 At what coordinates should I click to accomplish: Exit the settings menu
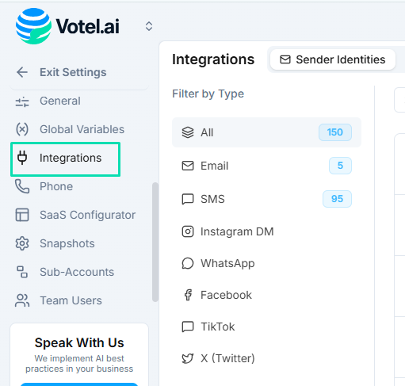[x=73, y=72]
